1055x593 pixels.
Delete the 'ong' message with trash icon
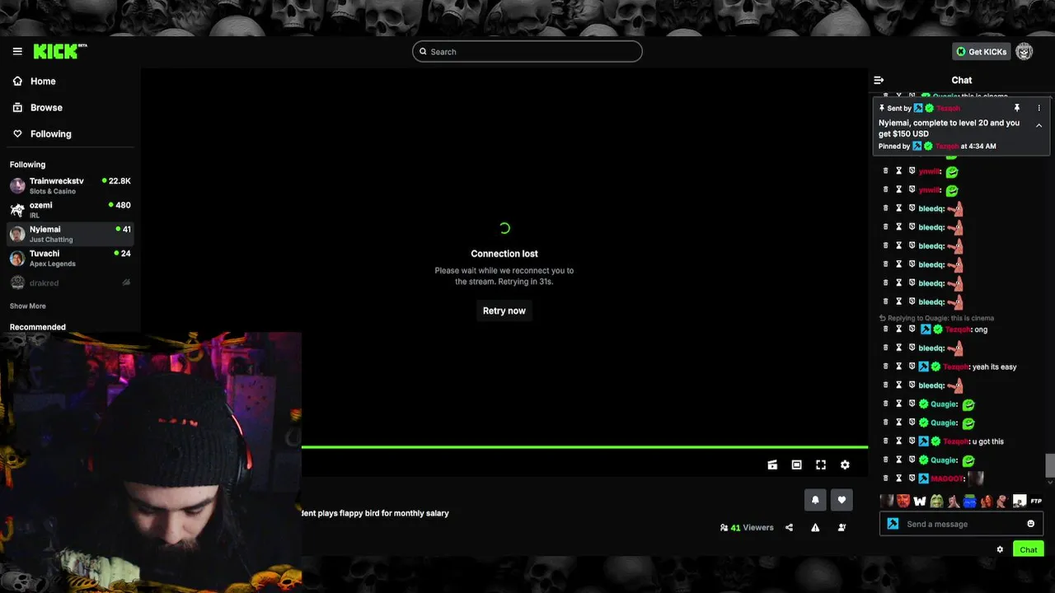(x=886, y=329)
